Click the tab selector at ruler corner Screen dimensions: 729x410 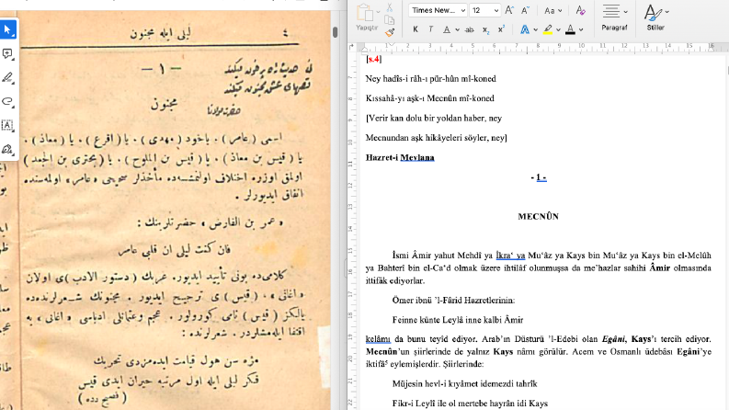pyautogui.click(x=351, y=47)
